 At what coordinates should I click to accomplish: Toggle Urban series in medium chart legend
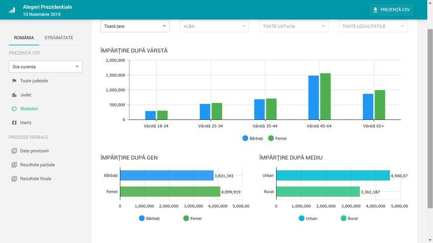tap(307, 218)
